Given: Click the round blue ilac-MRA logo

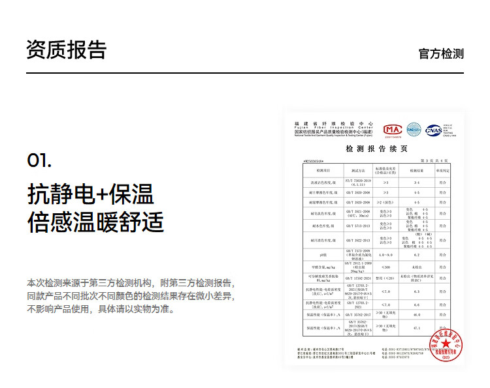Looking at the screenshot, I should click(414, 129).
